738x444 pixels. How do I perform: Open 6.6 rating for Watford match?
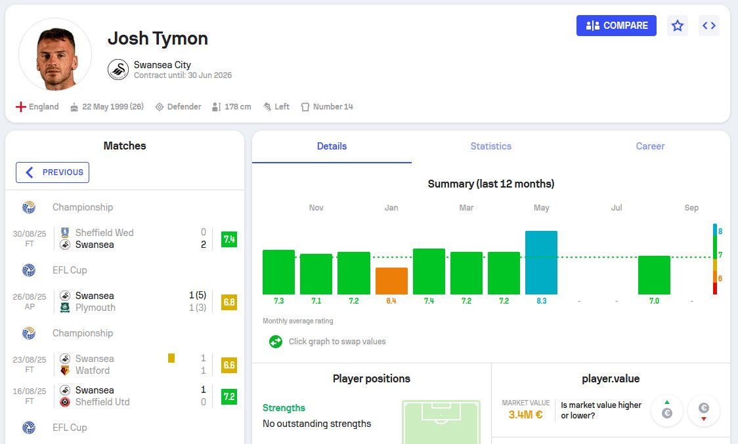[x=229, y=365]
